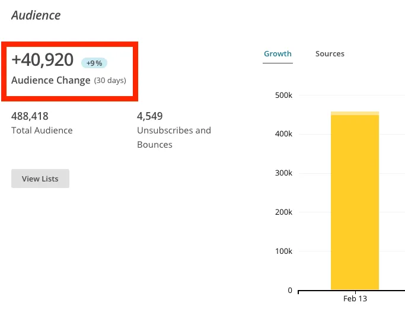Click the 0 baseline axis label
This screenshot has height=309, width=405.
click(290, 291)
